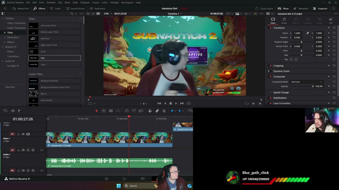339x190 pixels.
Task: Jump to the first frame
Action: (159, 103)
